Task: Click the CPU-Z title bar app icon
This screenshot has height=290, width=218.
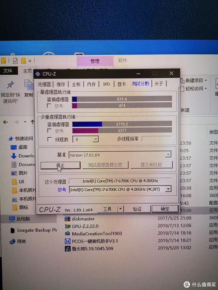Action: (x=38, y=74)
